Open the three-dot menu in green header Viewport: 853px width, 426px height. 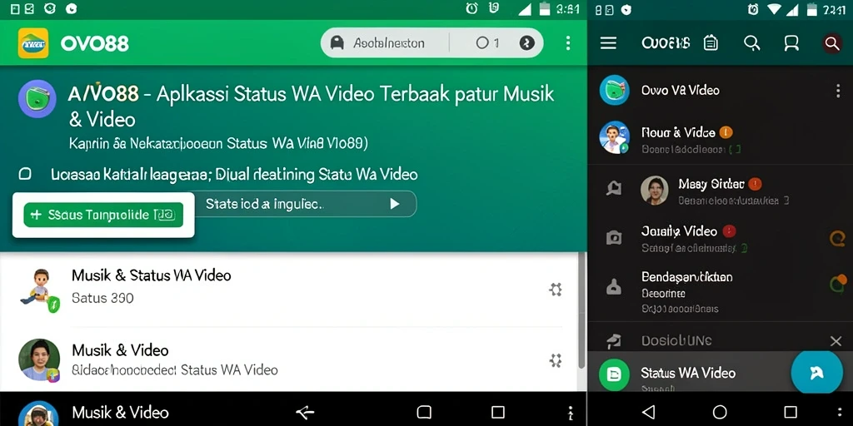tap(568, 43)
